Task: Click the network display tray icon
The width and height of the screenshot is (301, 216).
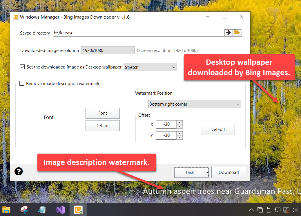Action: (278, 210)
